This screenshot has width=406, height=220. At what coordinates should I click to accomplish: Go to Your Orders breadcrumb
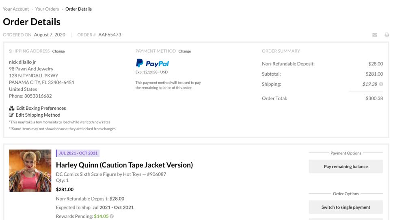point(47,9)
